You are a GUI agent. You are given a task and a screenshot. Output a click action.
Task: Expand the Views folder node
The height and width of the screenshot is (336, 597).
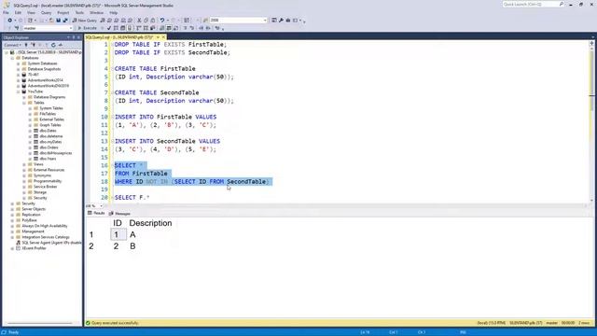point(24,164)
